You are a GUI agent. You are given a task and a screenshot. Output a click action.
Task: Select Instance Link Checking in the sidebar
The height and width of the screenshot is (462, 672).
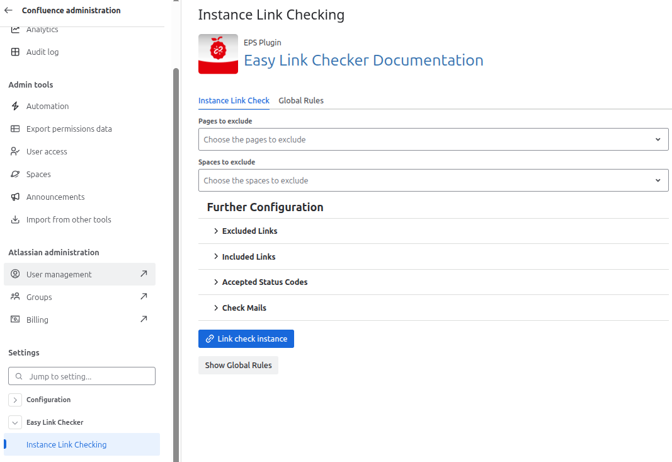coord(81,444)
